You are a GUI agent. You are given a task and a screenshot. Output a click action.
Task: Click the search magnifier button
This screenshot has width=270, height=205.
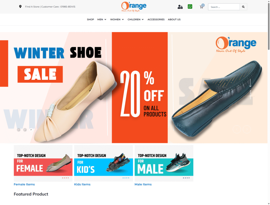(x=243, y=7)
